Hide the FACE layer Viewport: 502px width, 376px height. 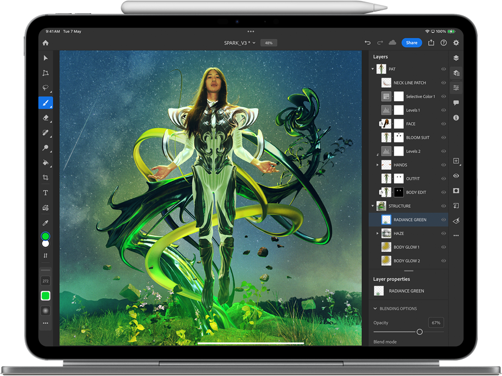(443, 124)
